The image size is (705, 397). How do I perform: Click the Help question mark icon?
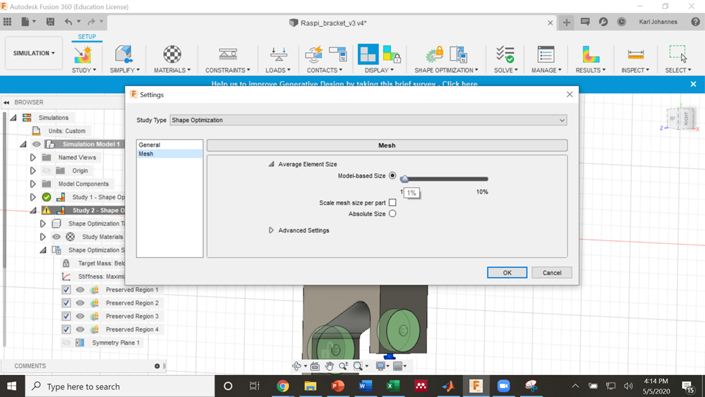(x=695, y=21)
